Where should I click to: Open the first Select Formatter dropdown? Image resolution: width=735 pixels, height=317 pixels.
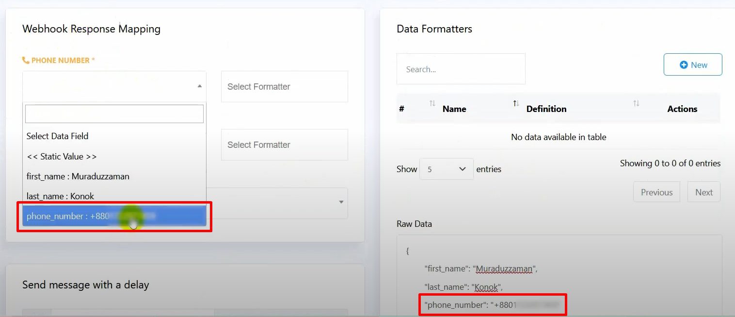click(284, 87)
